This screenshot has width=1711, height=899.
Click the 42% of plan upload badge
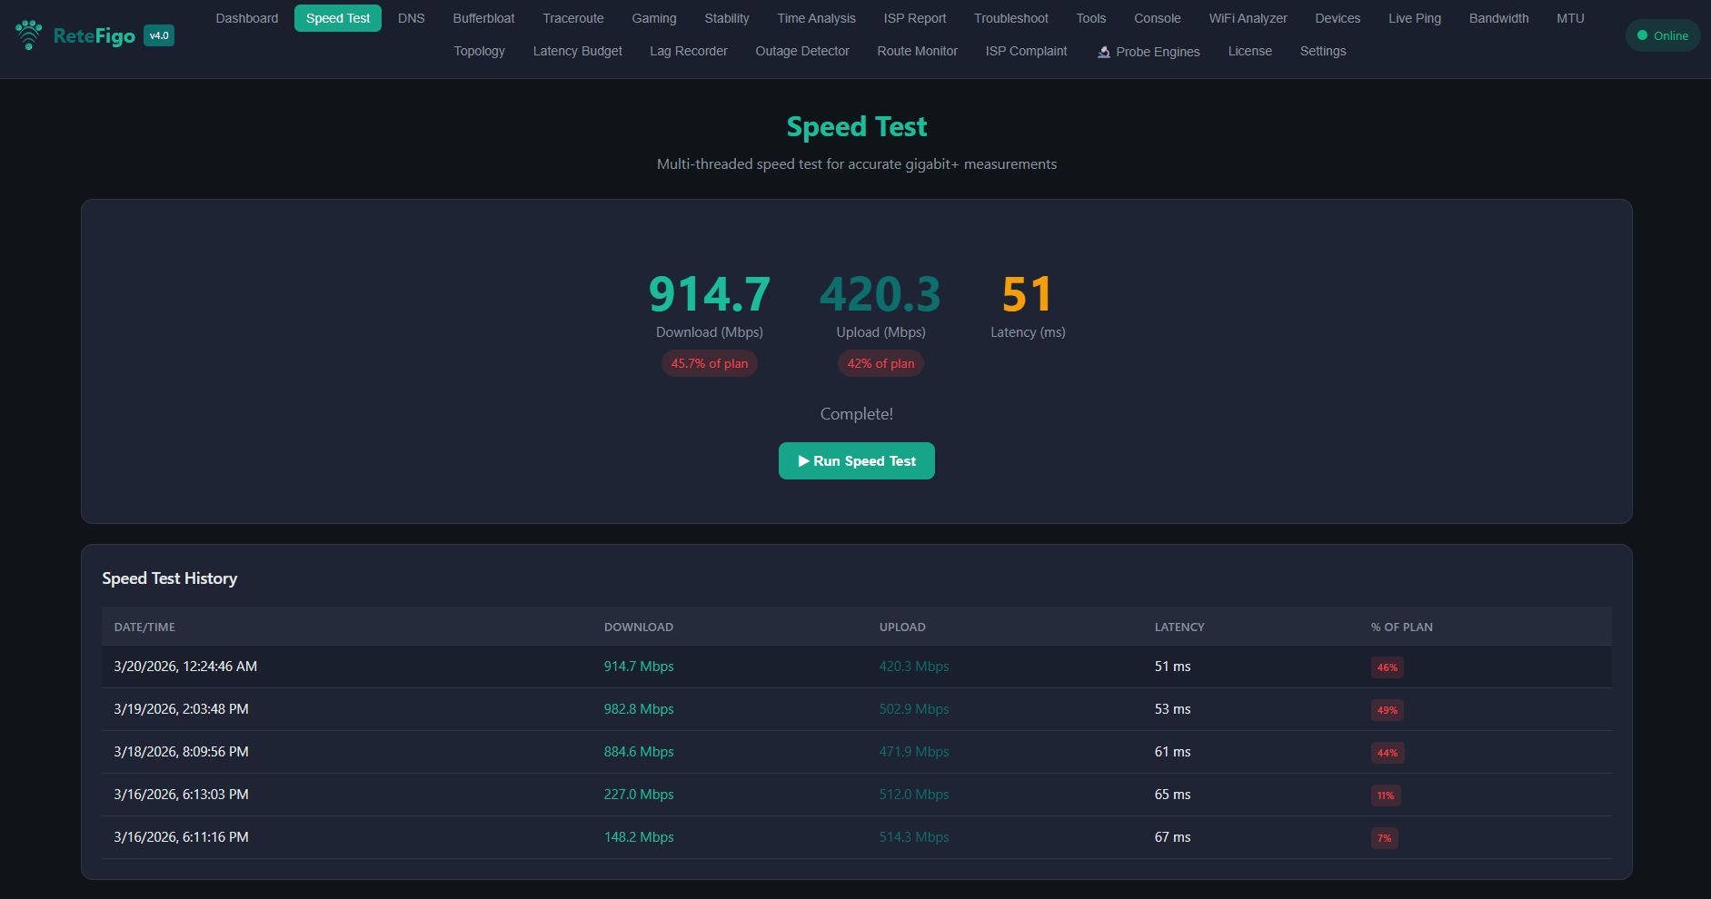click(880, 363)
